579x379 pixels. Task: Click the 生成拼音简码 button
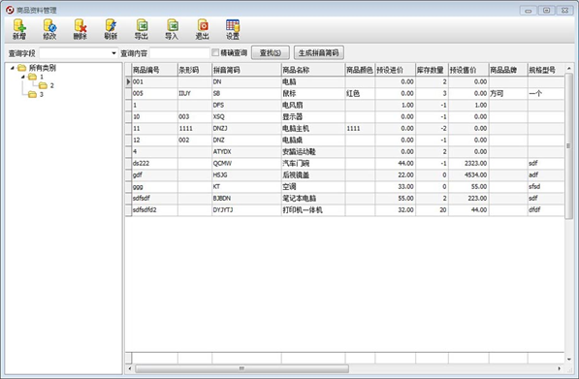(x=319, y=52)
